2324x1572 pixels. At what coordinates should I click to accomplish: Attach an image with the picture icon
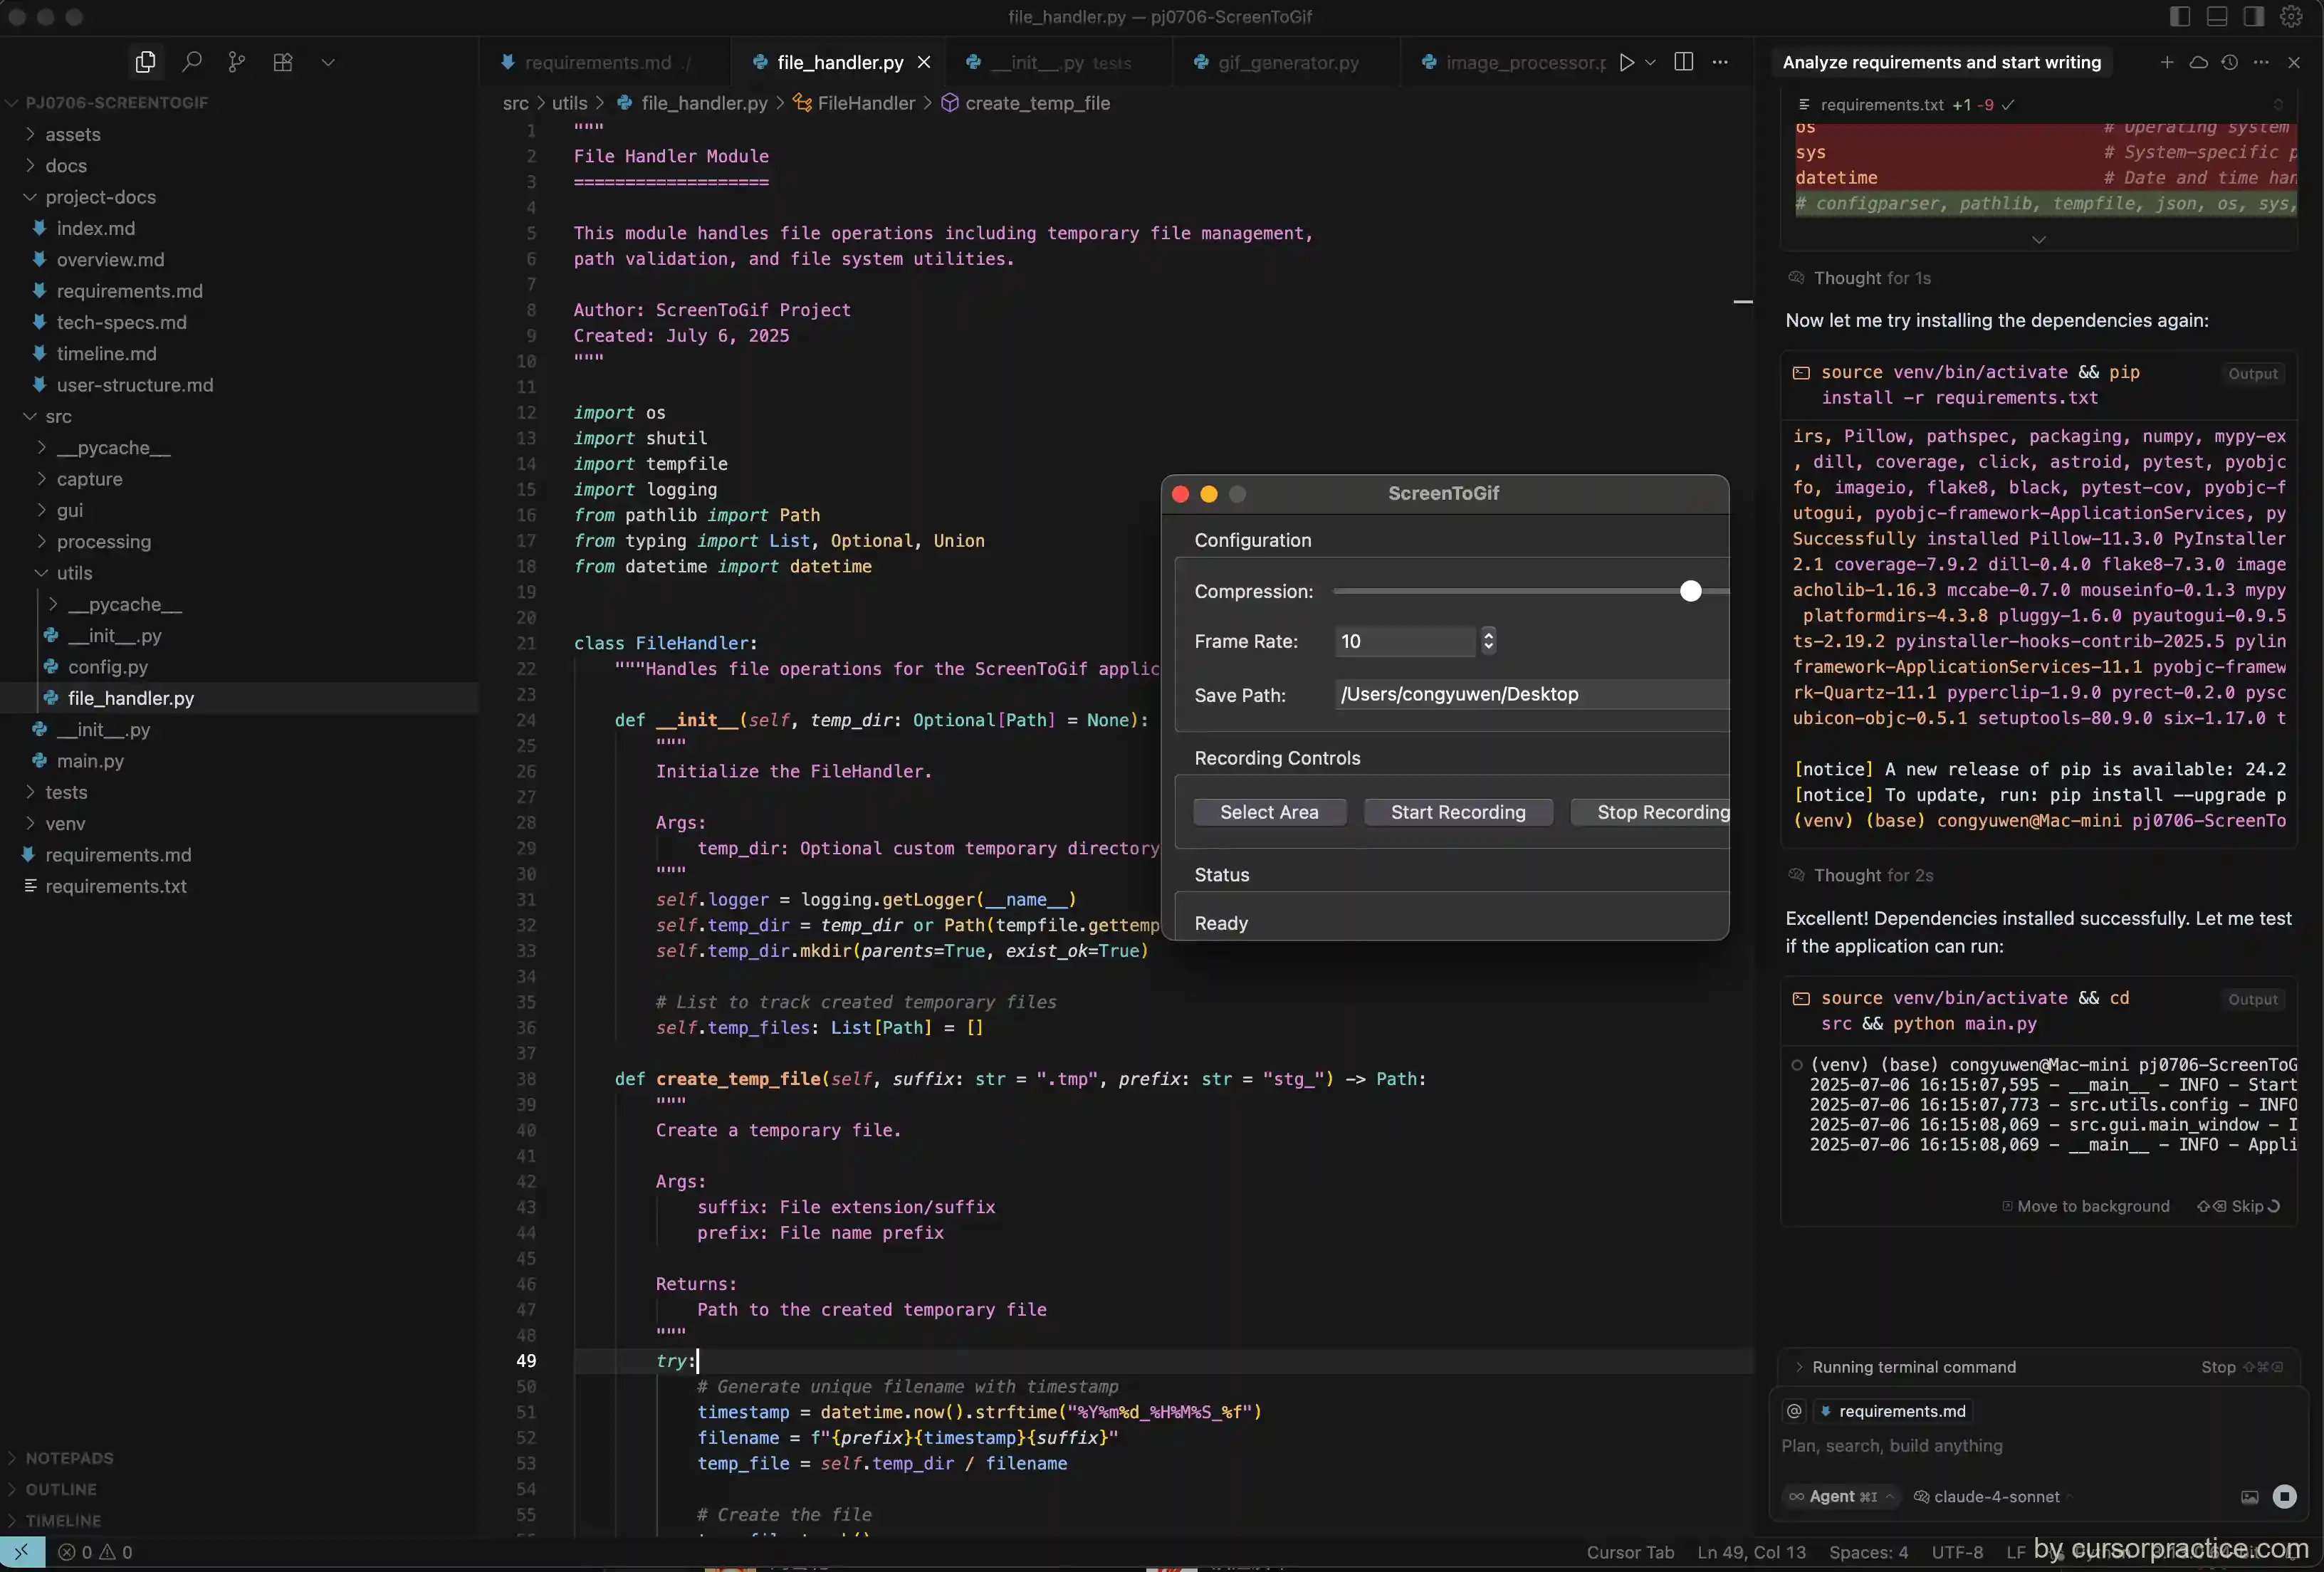(x=2250, y=1497)
